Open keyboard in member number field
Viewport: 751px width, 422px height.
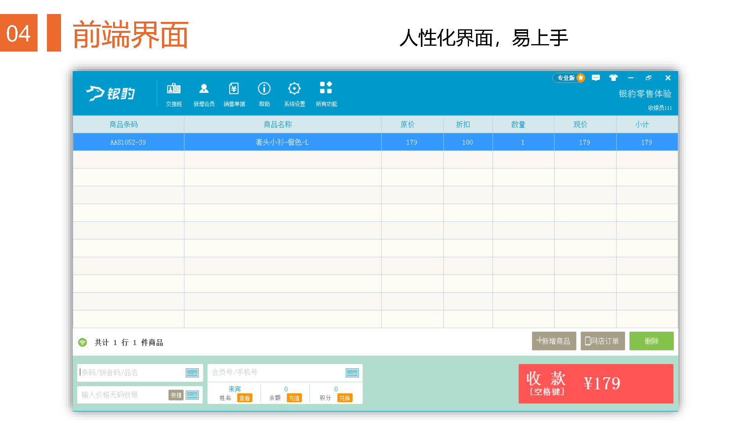click(x=352, y=373)
